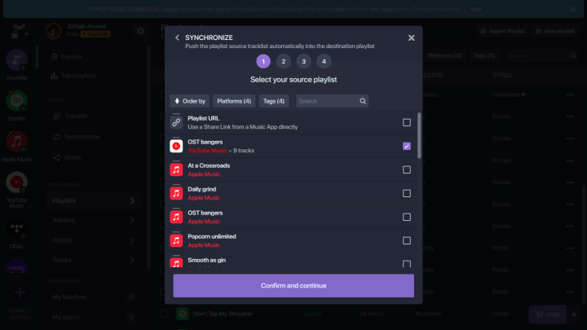Image resolution: width=587 pixels, height=330 pixels.
Task: Open the Tags (4) filter in dialog
Action: pos(274,101)
